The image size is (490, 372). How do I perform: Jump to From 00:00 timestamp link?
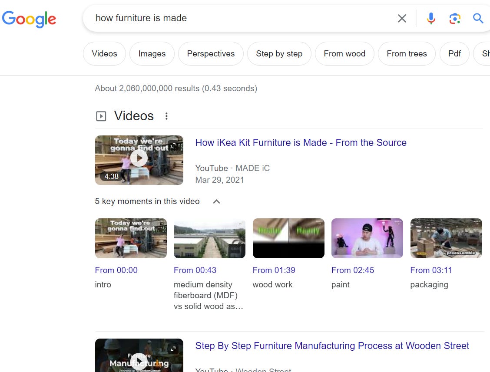tap(116, 270)
